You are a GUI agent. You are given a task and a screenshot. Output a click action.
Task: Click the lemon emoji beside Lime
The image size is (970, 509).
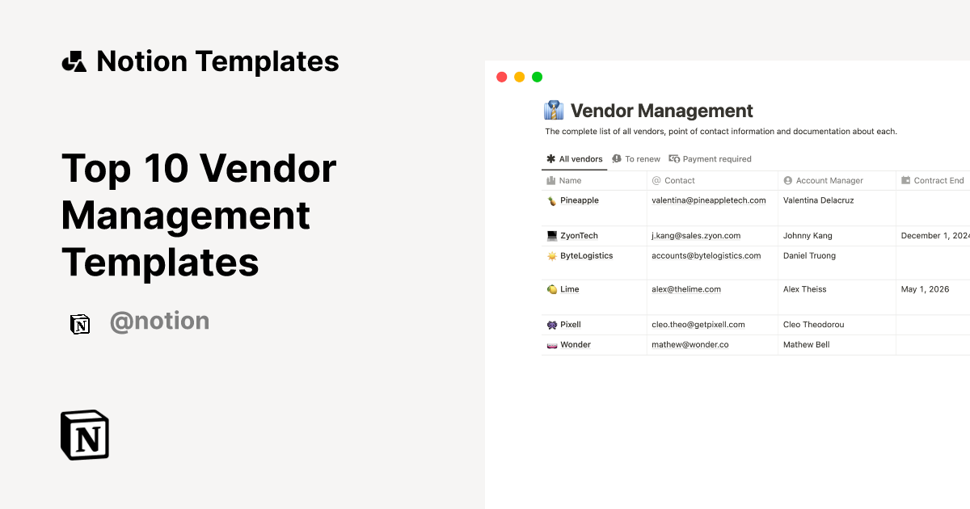(x=551, y=288)
